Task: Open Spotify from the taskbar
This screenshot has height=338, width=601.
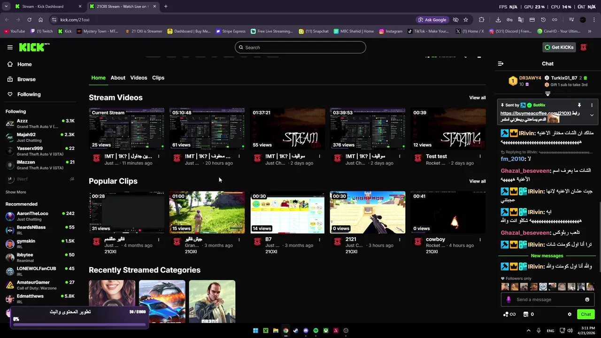Action: 316,330
